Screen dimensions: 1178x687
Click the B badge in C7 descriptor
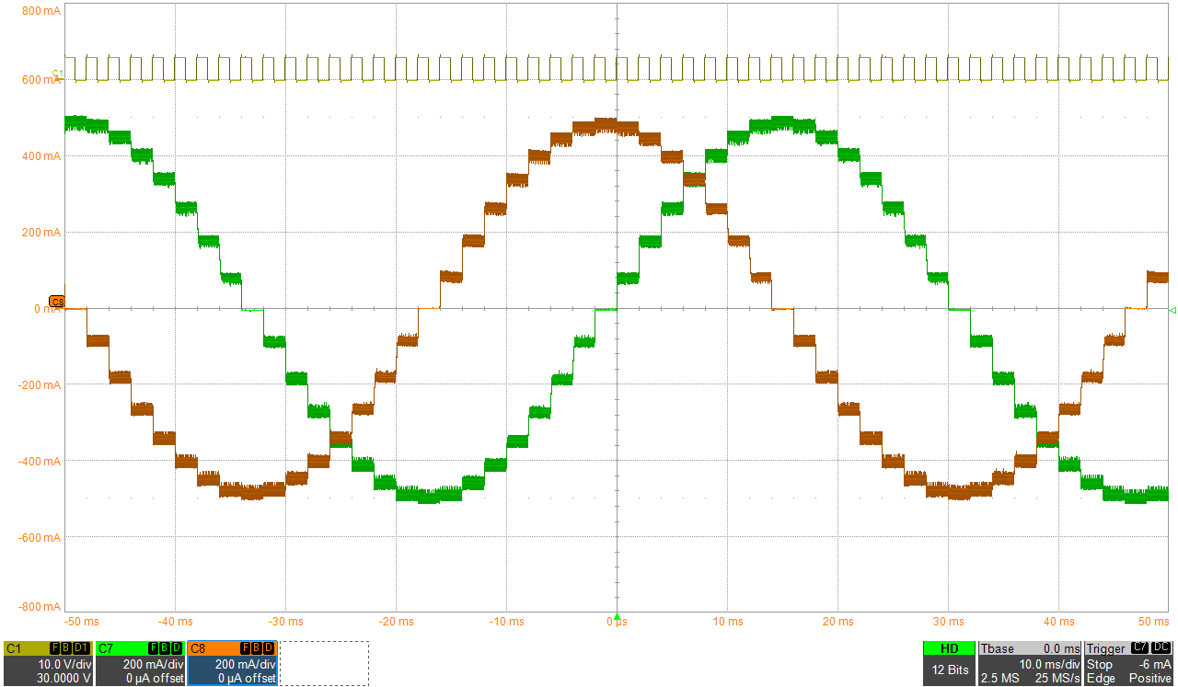point(165,648)
